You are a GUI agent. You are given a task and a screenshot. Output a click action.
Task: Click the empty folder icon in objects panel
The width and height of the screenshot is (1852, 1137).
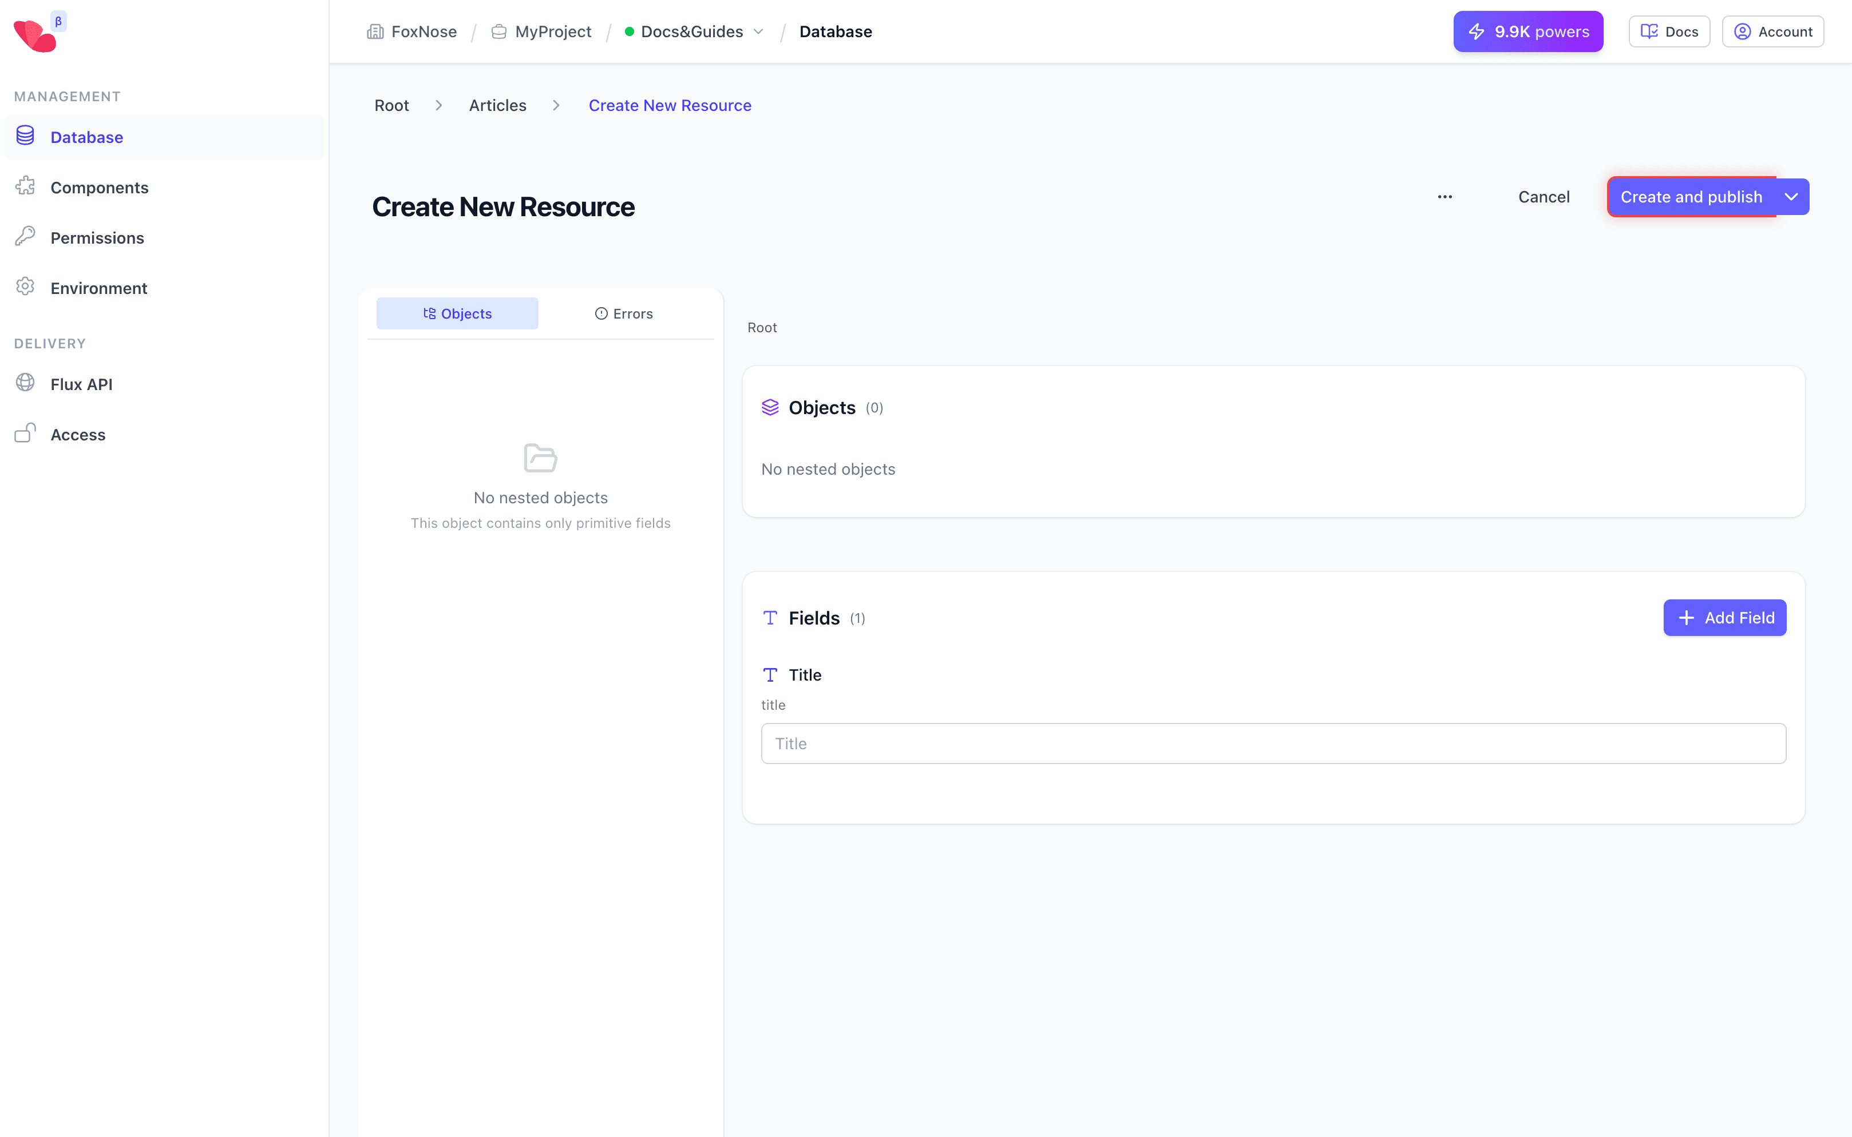click(540, 457)
